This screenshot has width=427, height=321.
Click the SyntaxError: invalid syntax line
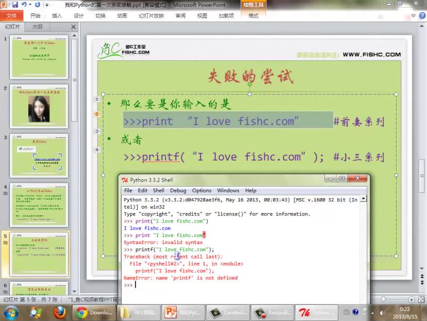[163, 242]
